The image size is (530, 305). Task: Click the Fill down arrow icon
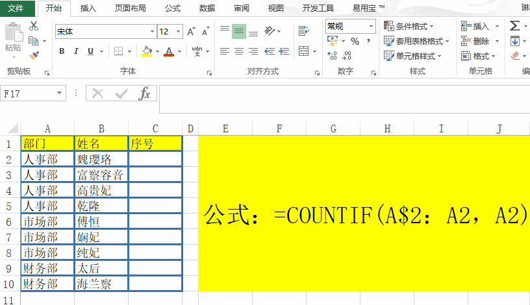pos(515,41)
